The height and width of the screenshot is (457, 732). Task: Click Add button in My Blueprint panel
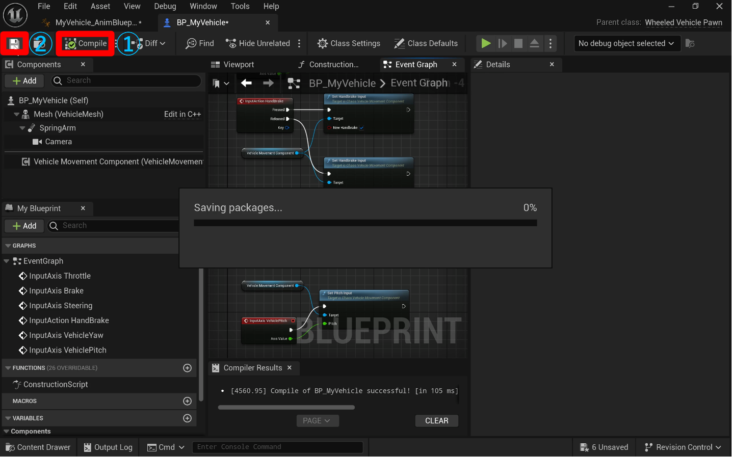coord(24,226)
